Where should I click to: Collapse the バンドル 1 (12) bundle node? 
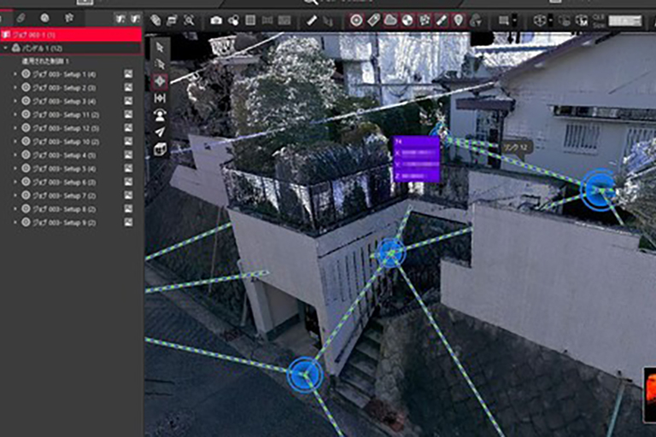[x=6, y=49]
